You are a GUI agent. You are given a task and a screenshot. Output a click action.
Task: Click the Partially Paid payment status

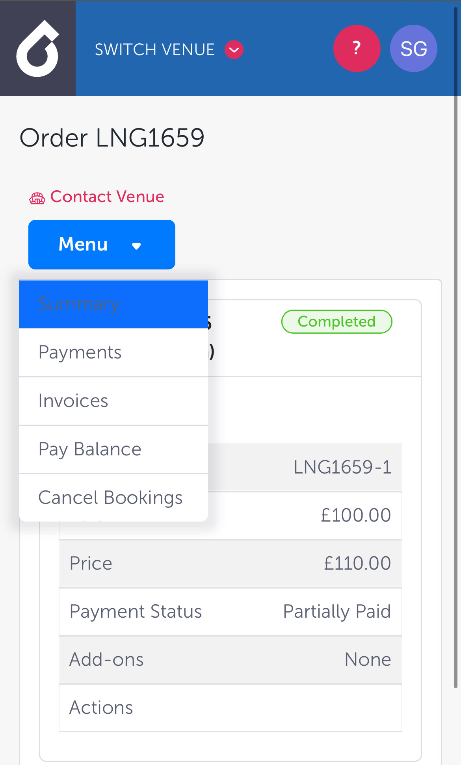pyautogui.click(x=336, y=611)
